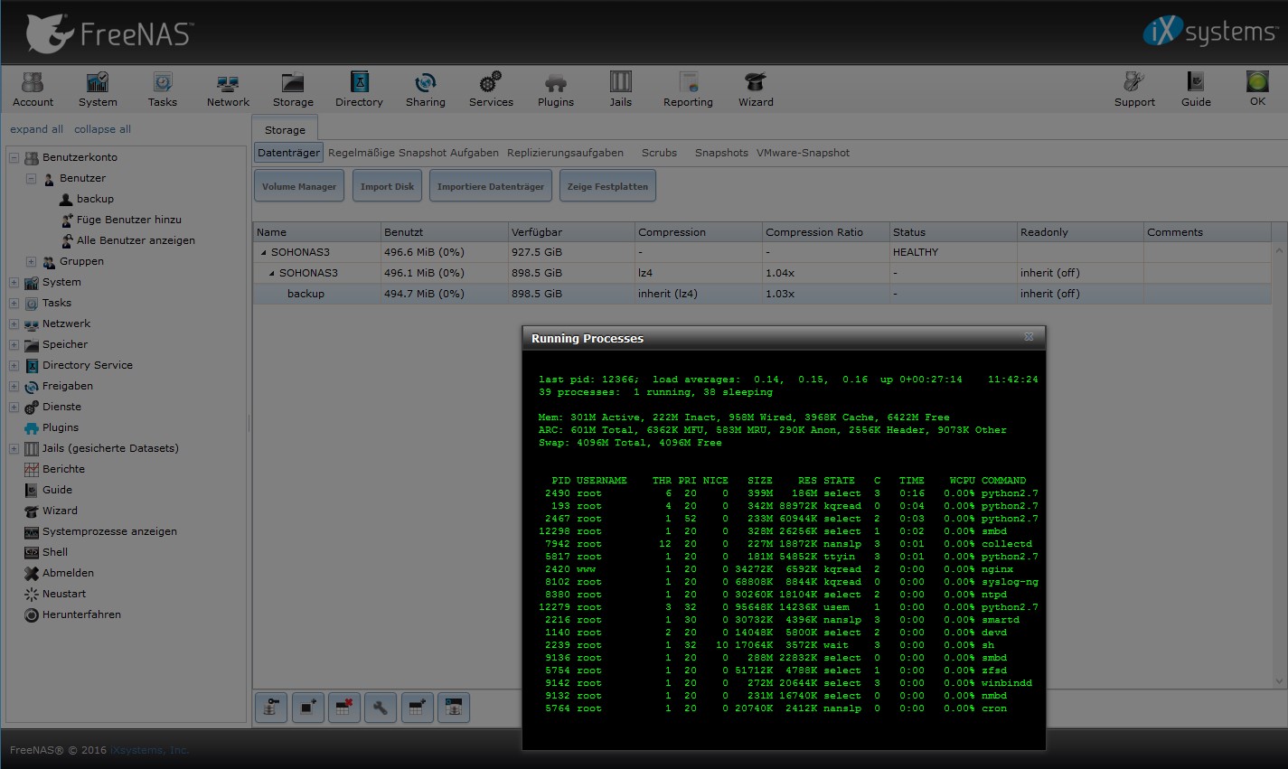Screen dimensions: 1288x769
Task: Click the Volume Manager button
Action: [299, 186]
